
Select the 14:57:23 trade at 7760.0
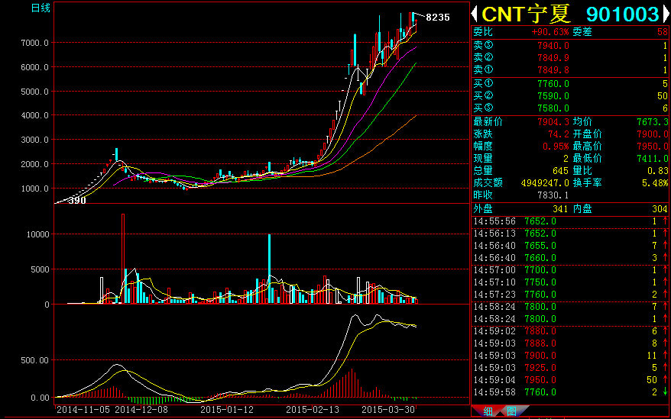(x=570, y=295)
